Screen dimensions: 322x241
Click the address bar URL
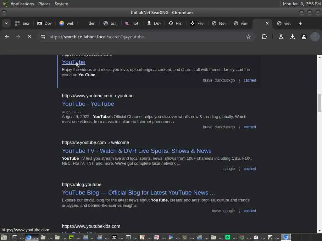click(97, 37)
